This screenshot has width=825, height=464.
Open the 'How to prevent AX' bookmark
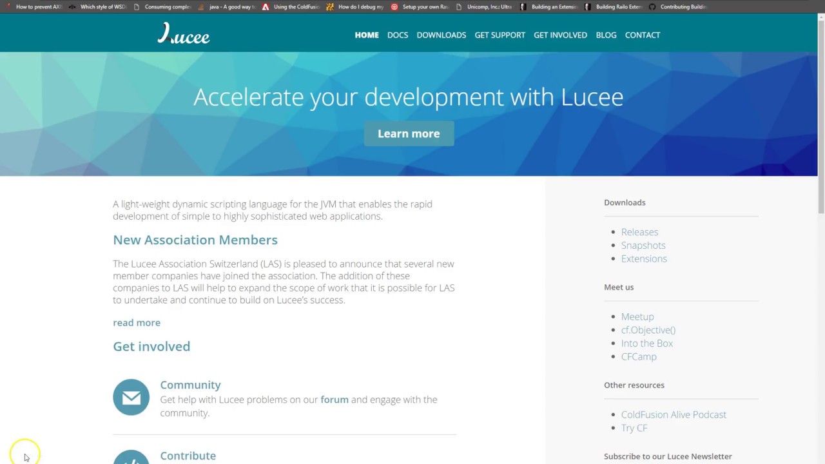[x=34, y=6]
